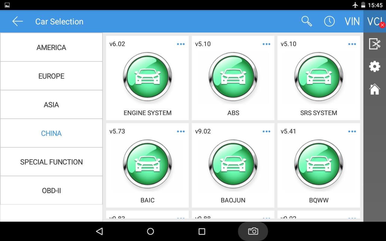
Task: Open settings gear in right sidebar
Action: (375, 66)
